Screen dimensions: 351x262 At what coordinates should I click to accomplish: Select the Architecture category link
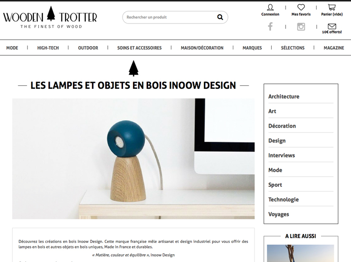click(284, 96)
